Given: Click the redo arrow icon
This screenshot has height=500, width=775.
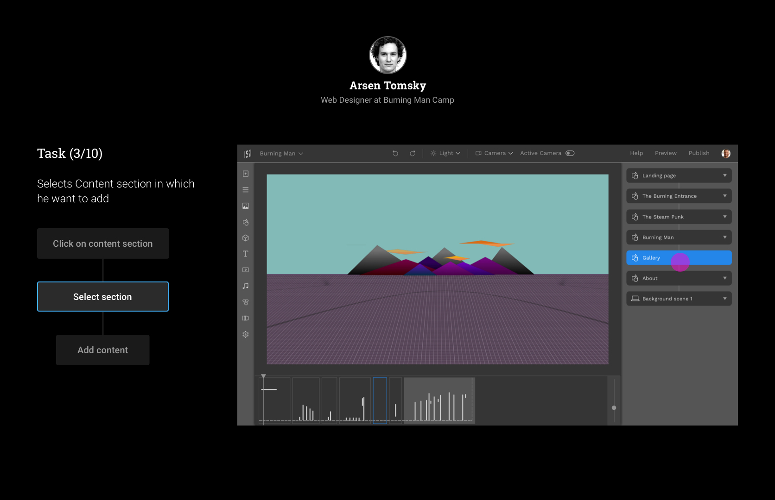Looking at the screenshot, I should pos(412,153).
